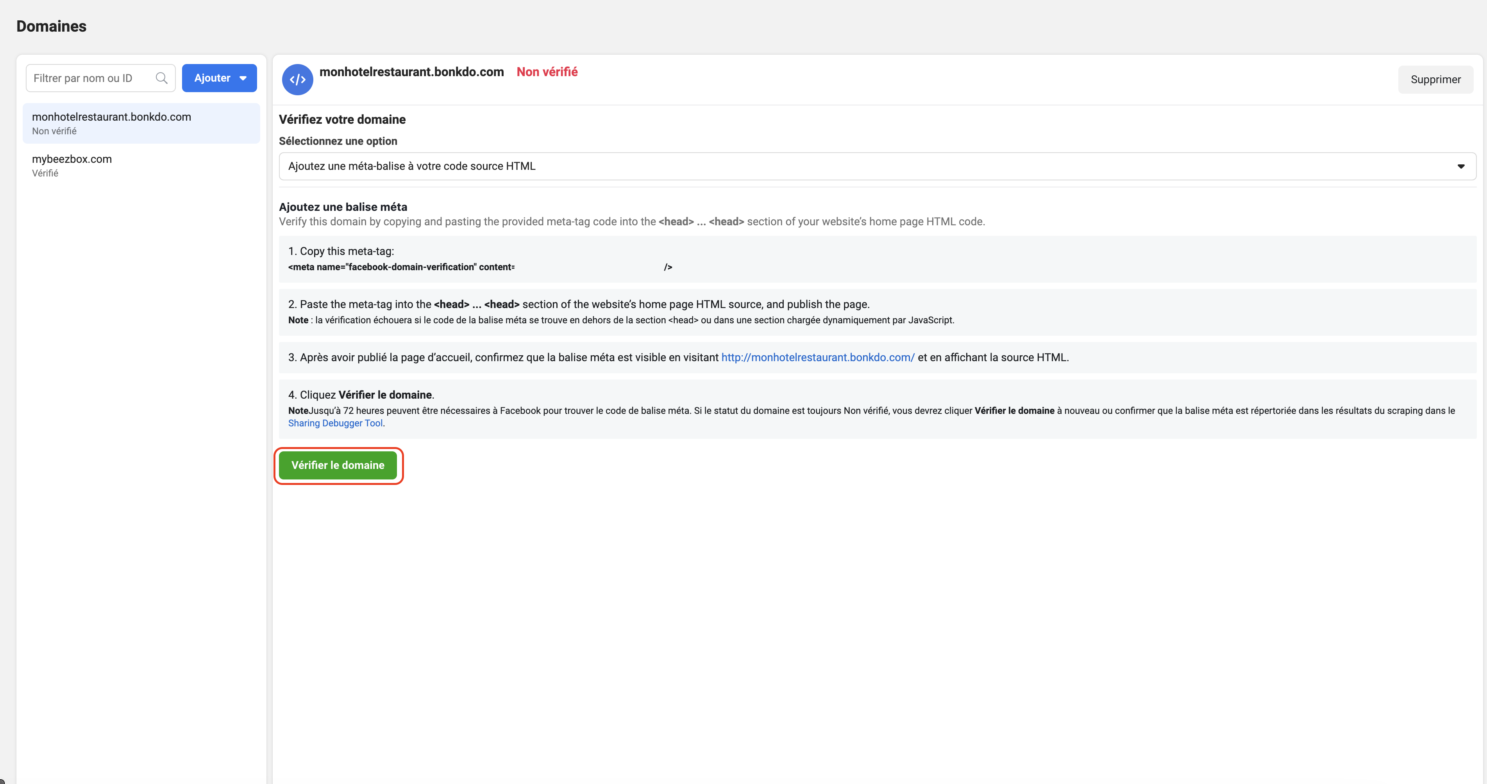Click the 'Vérifié' status under mybeezbox.com

45,173
